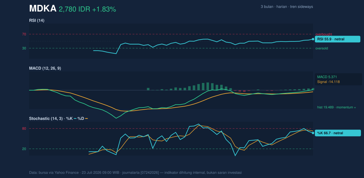Click the oversold threshold label
Screen dimensions: 364x178
322,48
